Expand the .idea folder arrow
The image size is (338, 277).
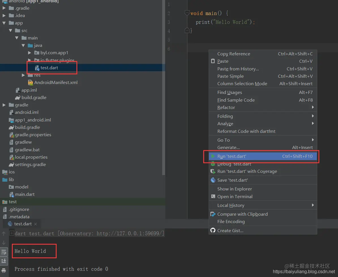tap(4, 16)
